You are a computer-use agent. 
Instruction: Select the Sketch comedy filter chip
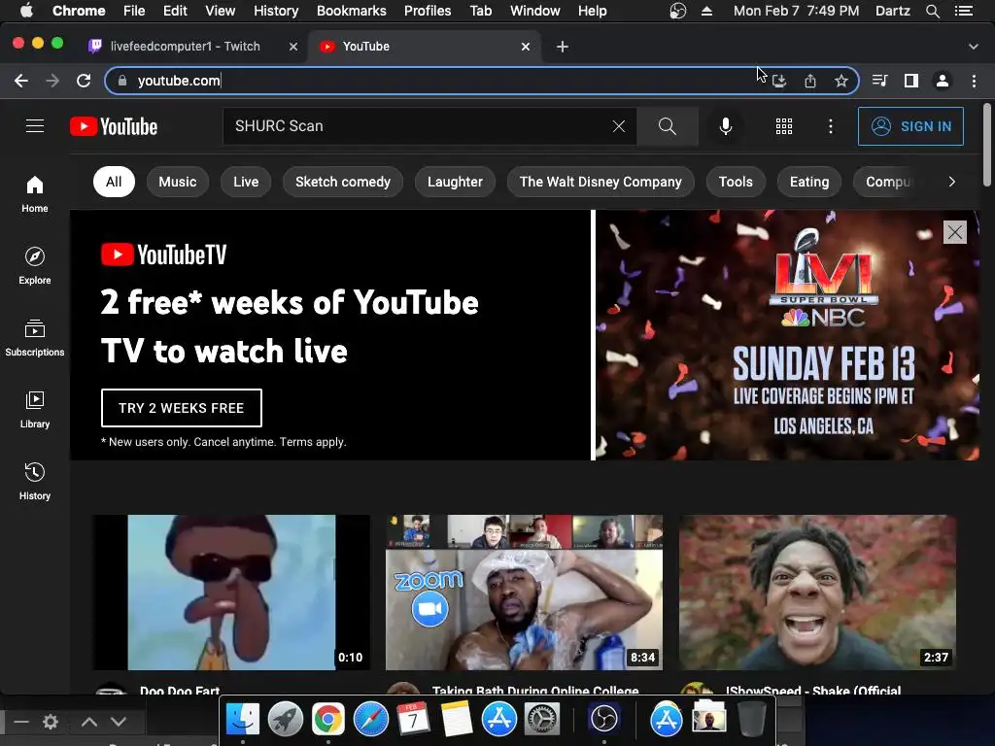[343, 182]
